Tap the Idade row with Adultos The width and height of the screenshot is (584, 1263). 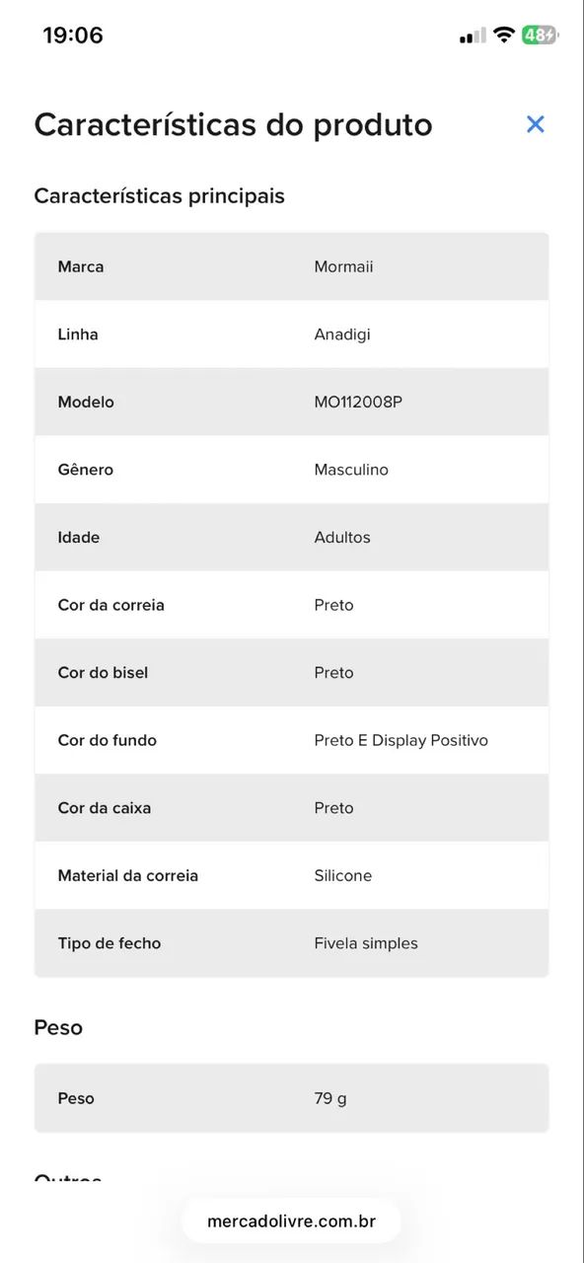pos(292,538)
